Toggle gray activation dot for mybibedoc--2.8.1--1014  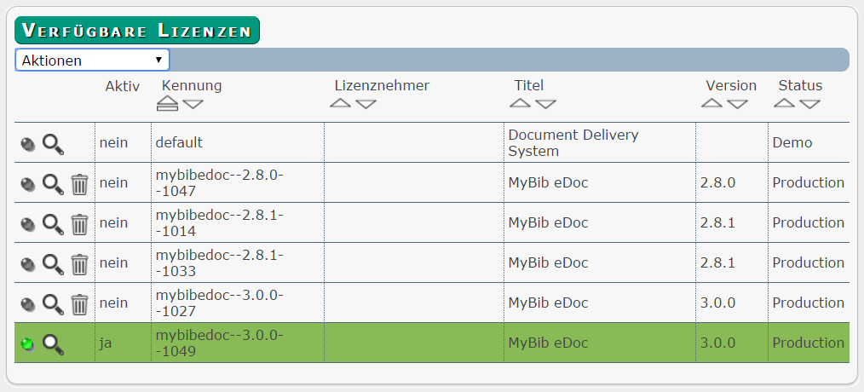coord(27,225)
